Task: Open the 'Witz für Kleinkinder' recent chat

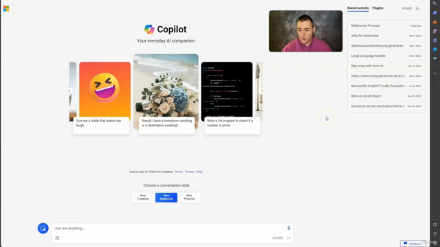Action: tap(386, 36)
